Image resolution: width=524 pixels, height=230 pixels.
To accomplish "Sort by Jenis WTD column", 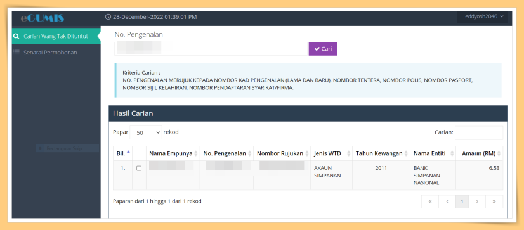I will coord(332,153).
